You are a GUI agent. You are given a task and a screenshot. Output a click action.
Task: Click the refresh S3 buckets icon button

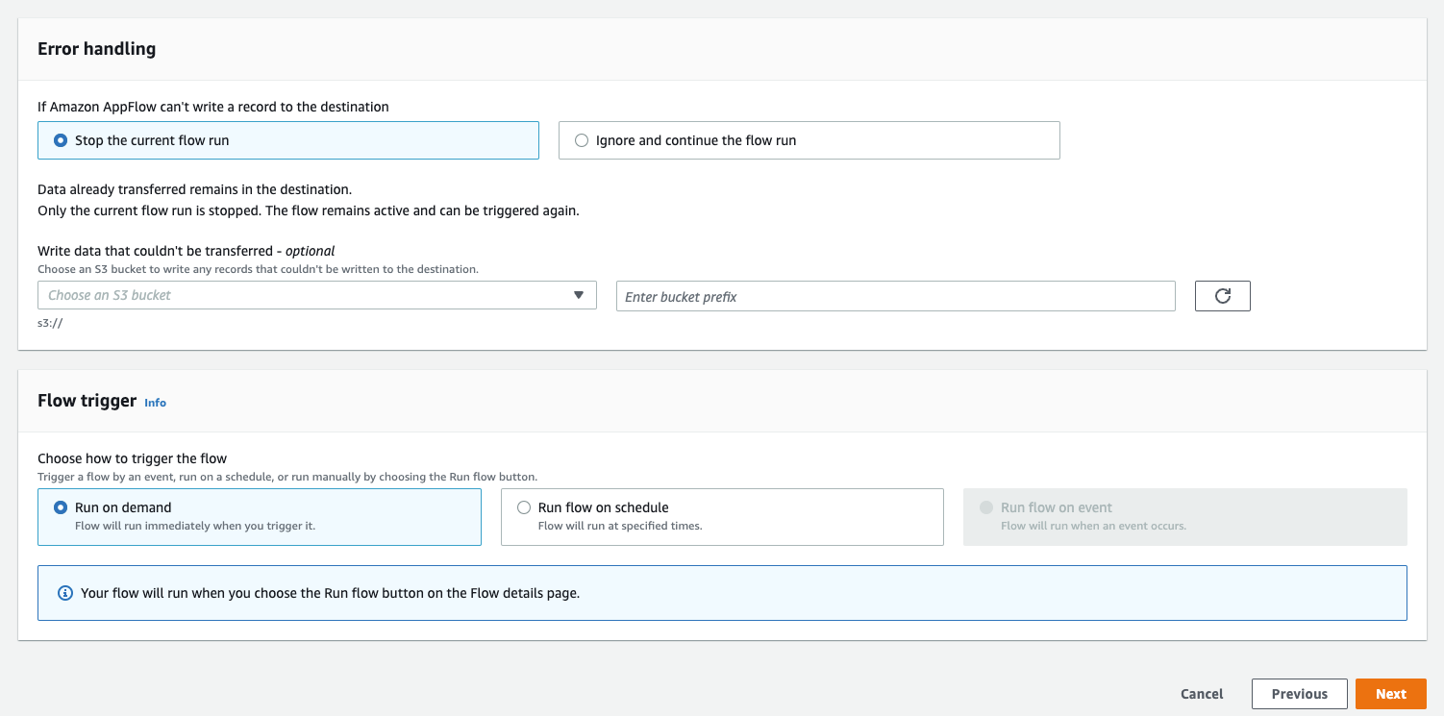[1222, 296]
